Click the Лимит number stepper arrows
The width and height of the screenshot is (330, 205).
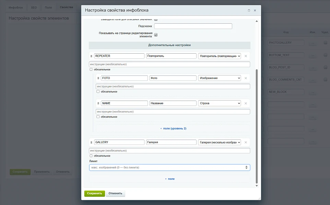point(246,167)
